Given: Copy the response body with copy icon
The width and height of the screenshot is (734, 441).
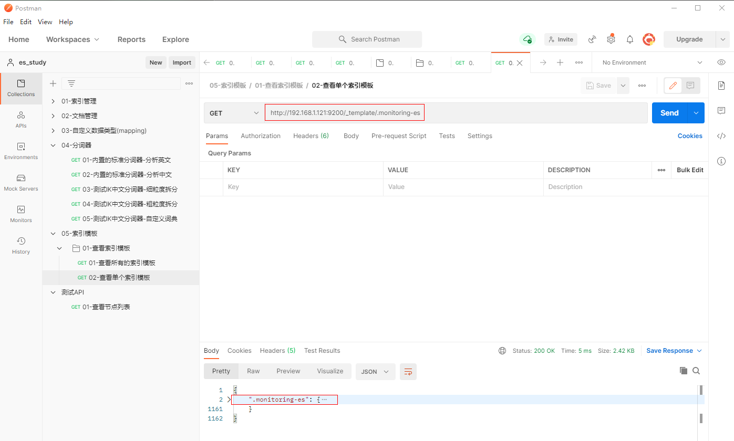Looking at the screenshot, I should (x=684, y=371).
